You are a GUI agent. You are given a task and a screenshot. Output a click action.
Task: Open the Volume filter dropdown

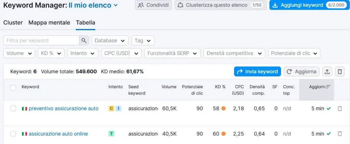coord(19,53)
